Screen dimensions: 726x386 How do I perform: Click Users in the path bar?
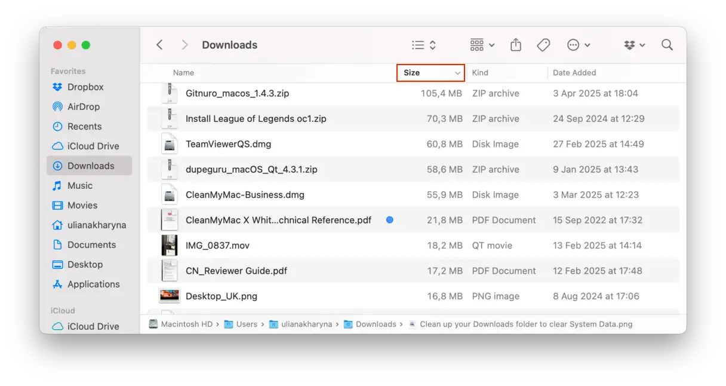click(246, 324)
